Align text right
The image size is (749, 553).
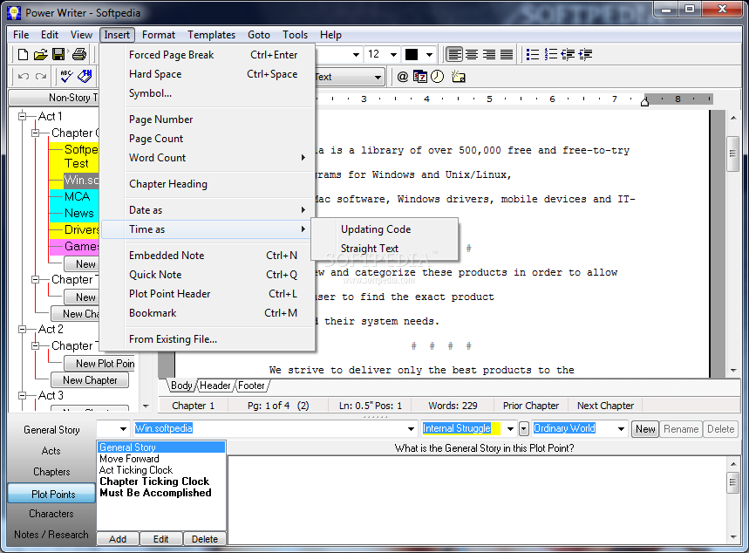[x=488, y=54]
